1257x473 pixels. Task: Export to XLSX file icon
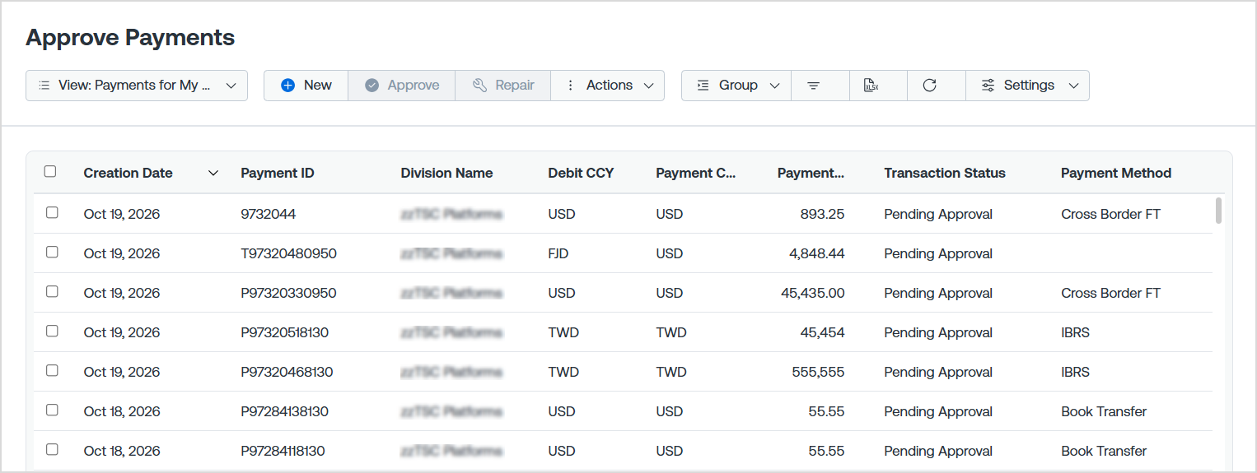tap(871, 86)
